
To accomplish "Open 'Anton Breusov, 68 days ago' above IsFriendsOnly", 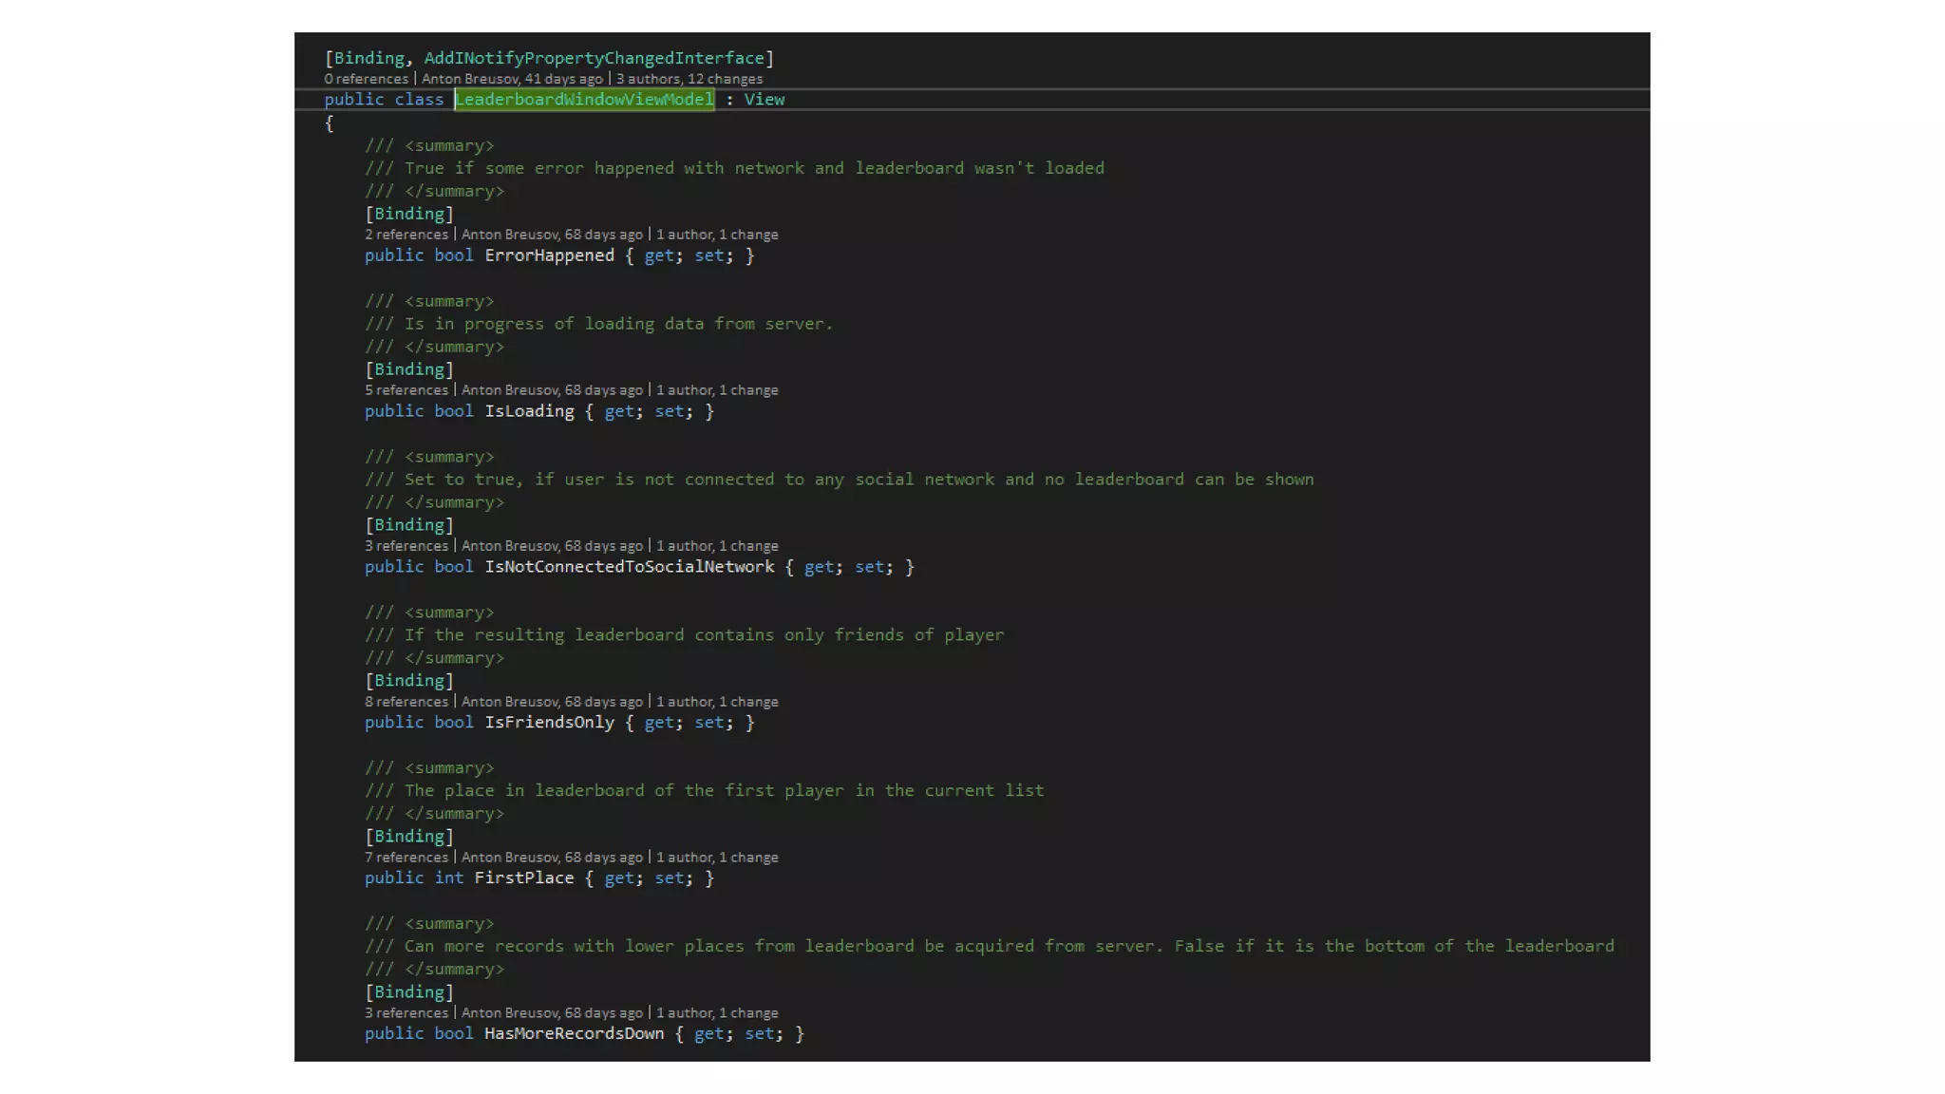I will point(552,702).
